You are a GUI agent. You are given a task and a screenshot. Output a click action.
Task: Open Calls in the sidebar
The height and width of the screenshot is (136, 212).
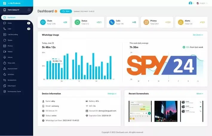coord(16,29)
